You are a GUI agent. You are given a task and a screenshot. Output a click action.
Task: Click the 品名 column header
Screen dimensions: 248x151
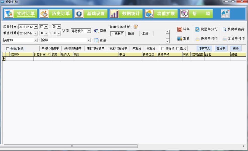tap(217, 54)
